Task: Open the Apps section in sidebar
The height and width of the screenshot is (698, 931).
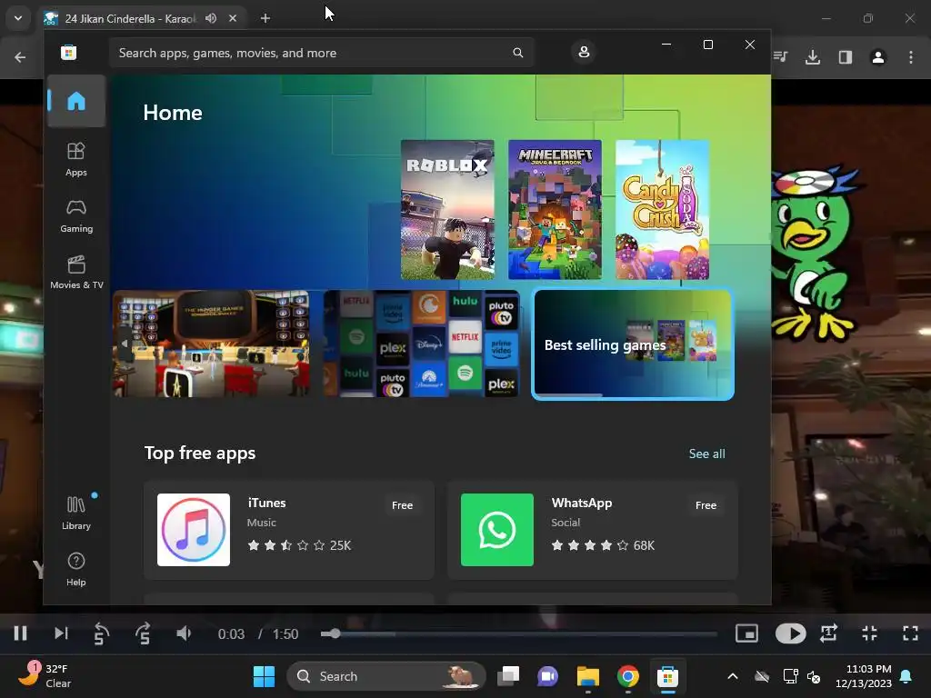Action: pos(76,160)
